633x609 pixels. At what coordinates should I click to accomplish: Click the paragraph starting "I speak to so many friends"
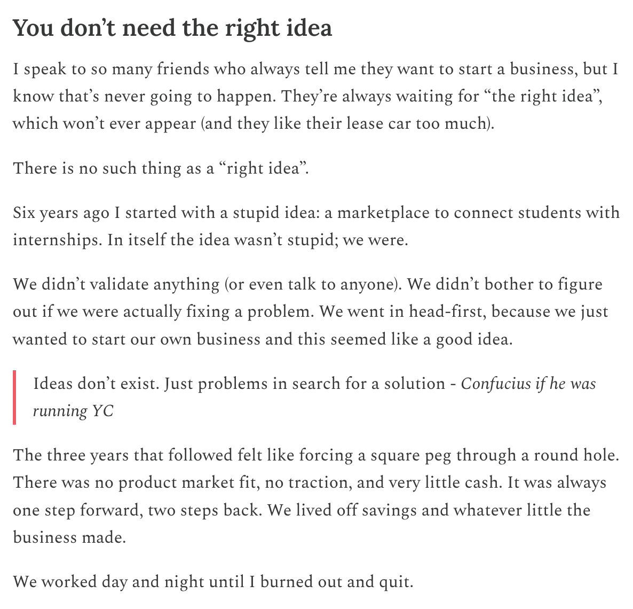(315, 96)
